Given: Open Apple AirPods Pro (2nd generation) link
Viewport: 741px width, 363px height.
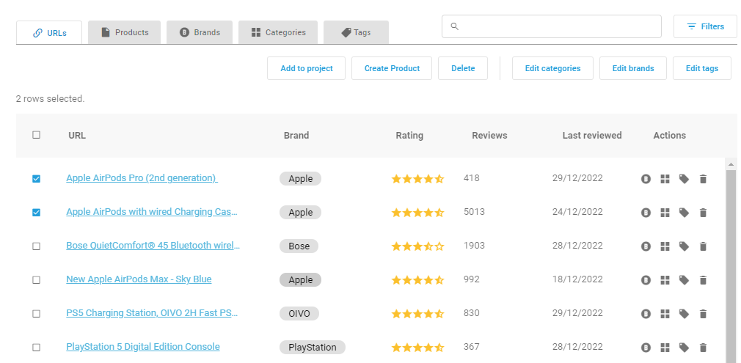Looking at the screenshot, I should coord(142,178).
